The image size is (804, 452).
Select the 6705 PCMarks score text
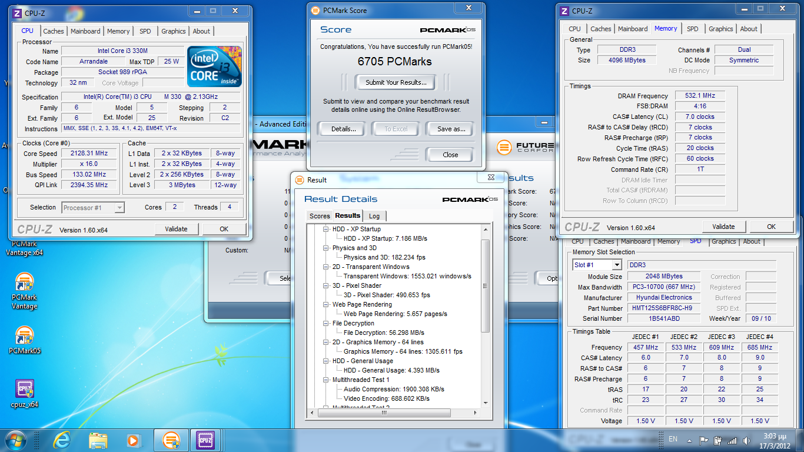pyautogui.click(x=394, y=61)
